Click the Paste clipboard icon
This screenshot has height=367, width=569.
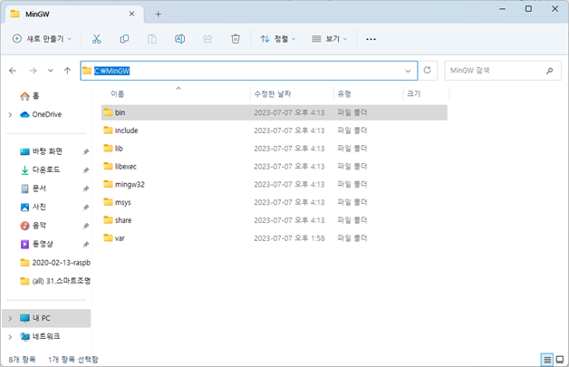point(152,39)
